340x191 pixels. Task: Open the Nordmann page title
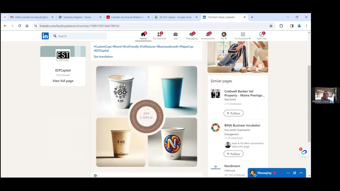[232, 166]
